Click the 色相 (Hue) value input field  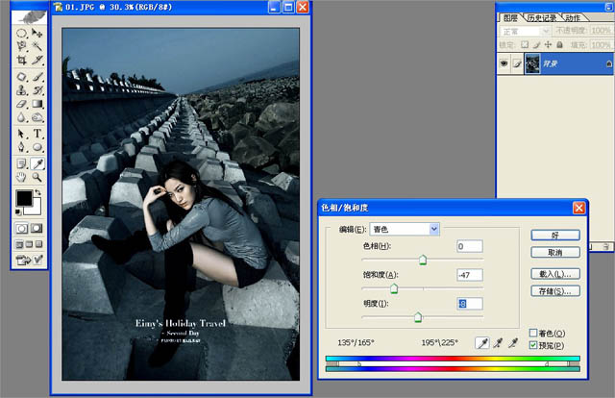469,248
